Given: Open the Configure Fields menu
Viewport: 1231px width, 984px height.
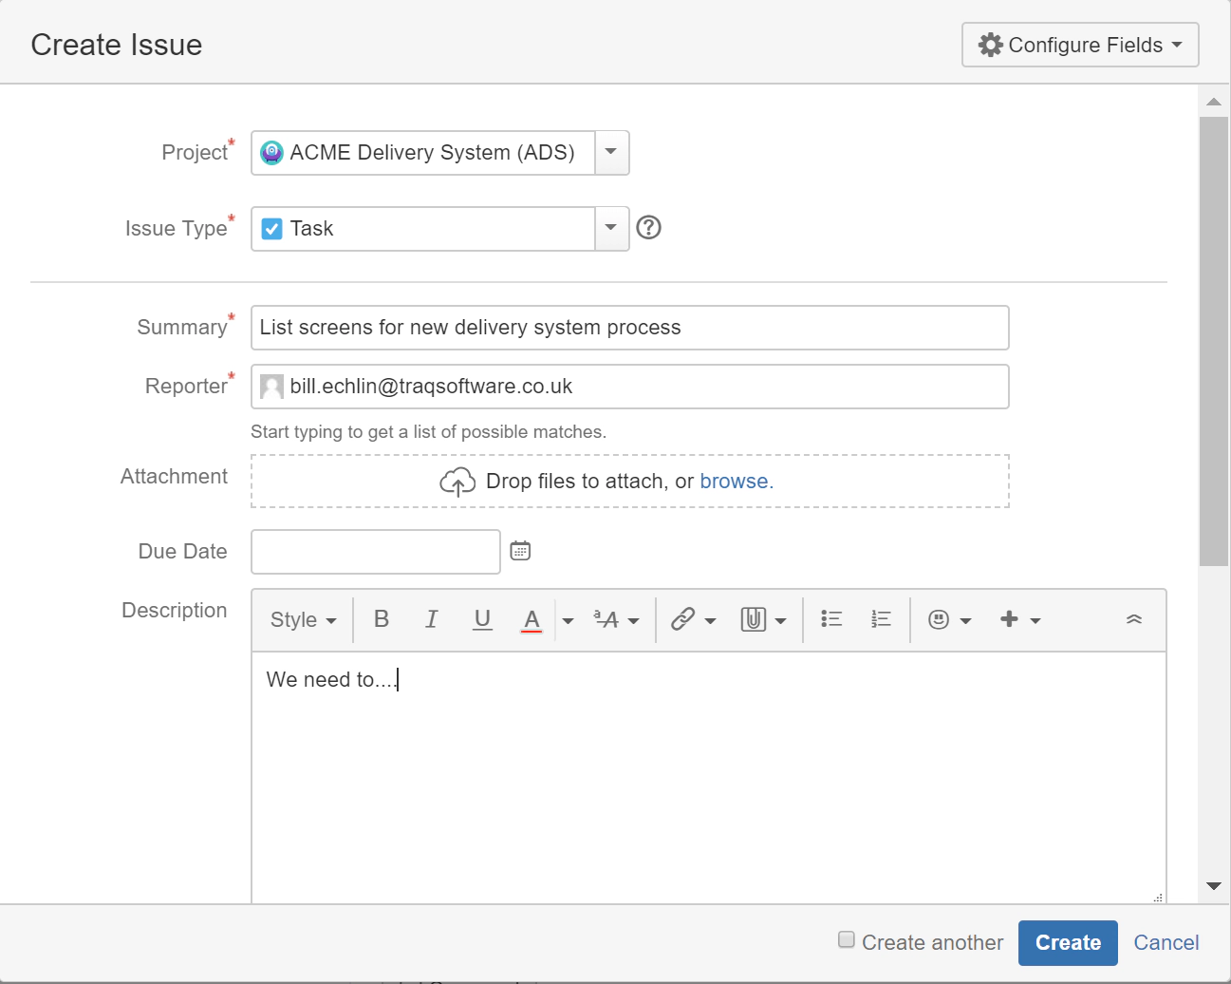Looking at the screenshot, I should point(1079,45).
